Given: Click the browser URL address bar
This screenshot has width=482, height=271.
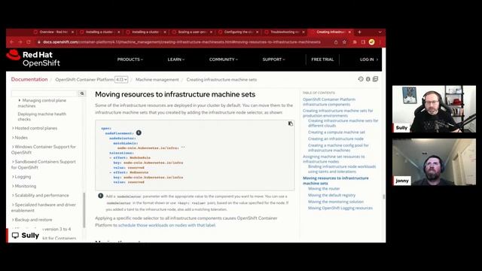Looking at the screenshot, I should tap(182, 42).
